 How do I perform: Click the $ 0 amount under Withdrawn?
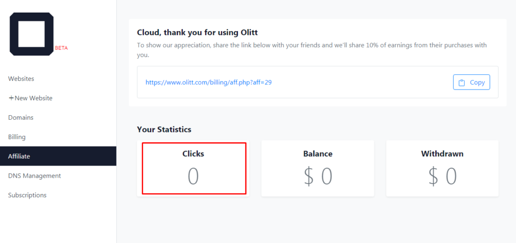[x=442, y=177]
